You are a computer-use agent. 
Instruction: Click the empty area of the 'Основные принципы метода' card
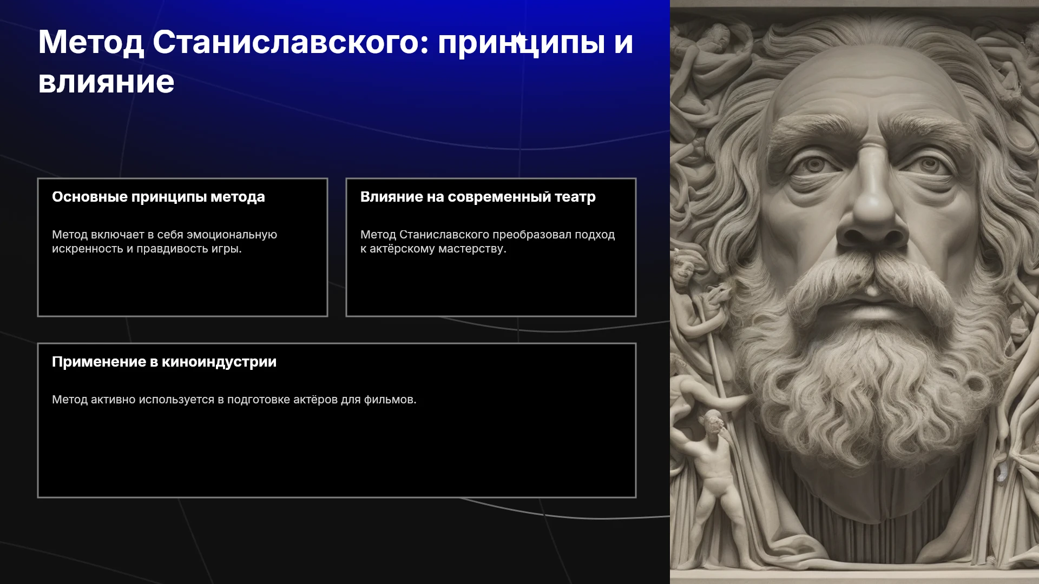click(x=182, y=286)
